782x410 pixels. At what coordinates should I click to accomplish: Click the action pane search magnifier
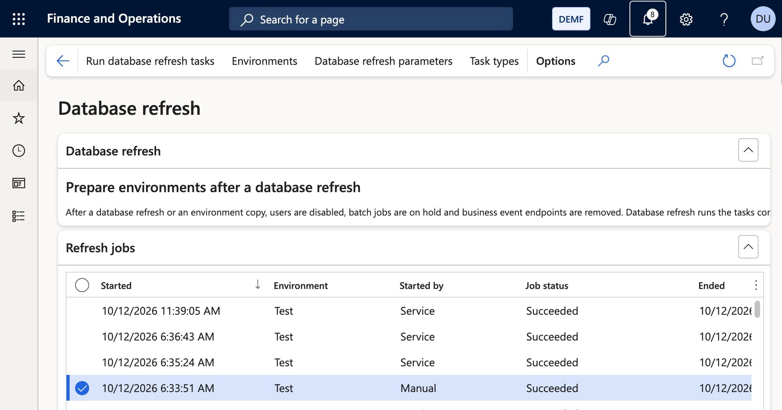click(x=603, y=61)
